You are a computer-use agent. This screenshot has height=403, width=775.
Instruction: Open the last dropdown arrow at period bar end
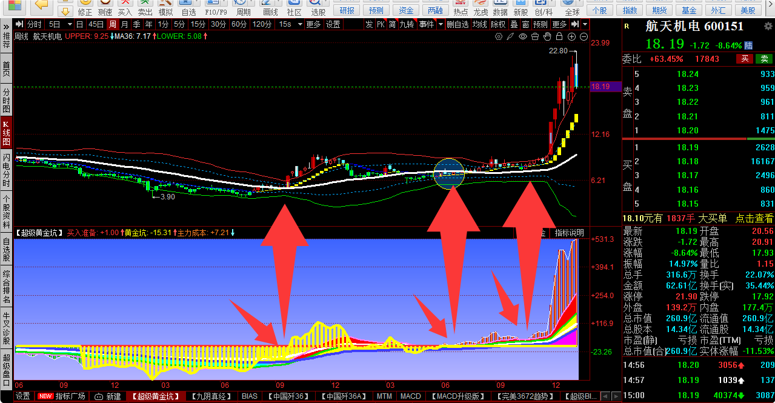(584, 24)
